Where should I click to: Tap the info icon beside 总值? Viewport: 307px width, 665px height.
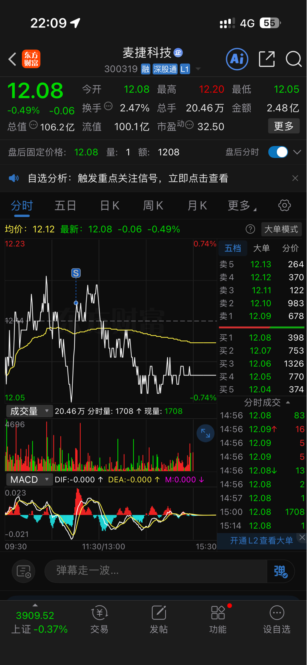pyautogui.click(x=34, y=125)
